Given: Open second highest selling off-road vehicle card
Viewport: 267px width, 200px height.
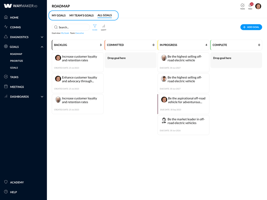Looking at the screenshot, I should click(183, 83).
